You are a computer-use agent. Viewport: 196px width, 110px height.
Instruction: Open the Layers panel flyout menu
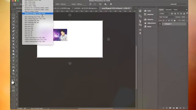click(187, 9)
